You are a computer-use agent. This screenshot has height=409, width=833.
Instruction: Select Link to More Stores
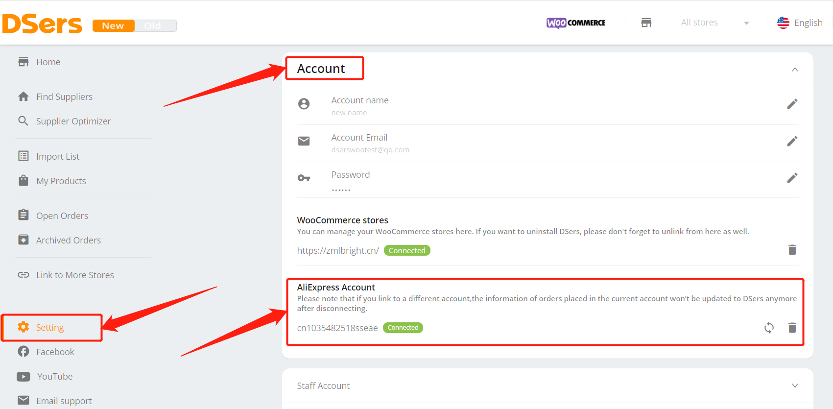[x=75, y=275]
